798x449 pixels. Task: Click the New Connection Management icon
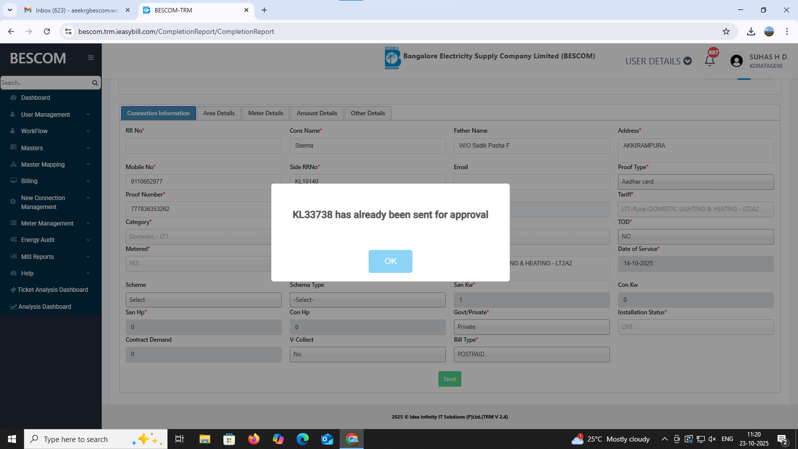point(13,202)
